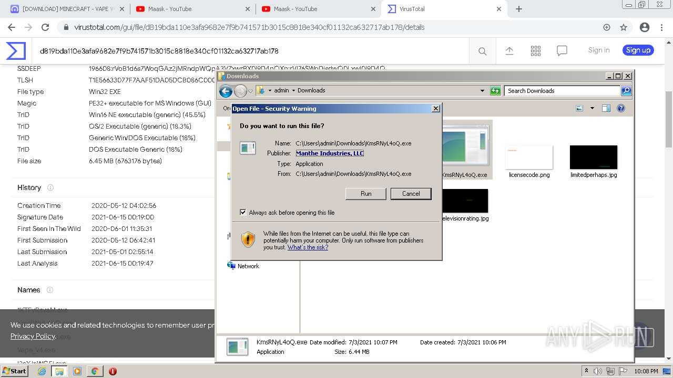Close the Open File Security Warning dialog

435,109
